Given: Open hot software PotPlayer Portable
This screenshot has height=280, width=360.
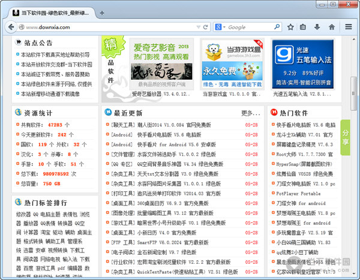Looking at the screenshot, I should [298, 194].
